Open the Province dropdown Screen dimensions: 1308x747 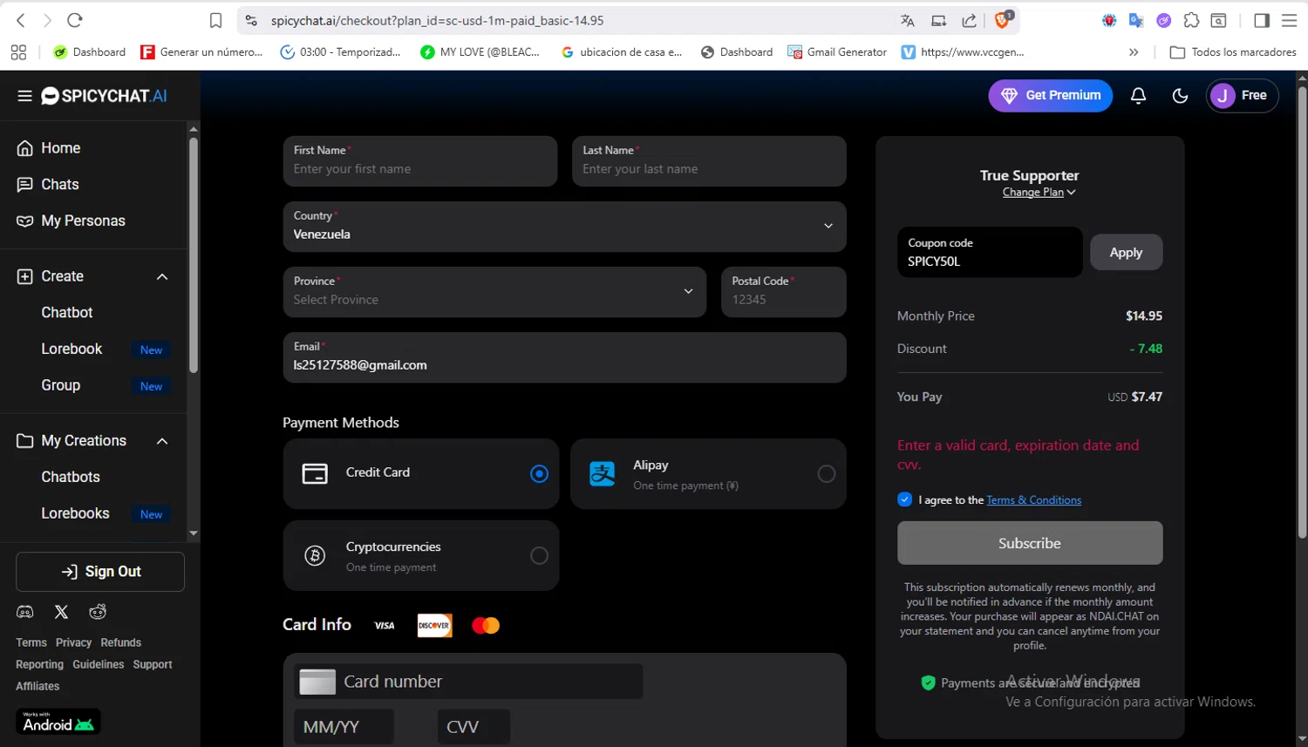(x=494, y=292)
